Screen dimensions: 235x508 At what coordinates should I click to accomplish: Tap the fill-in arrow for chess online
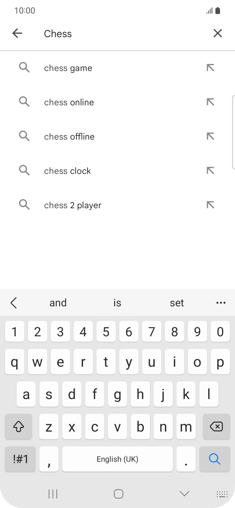210,102
